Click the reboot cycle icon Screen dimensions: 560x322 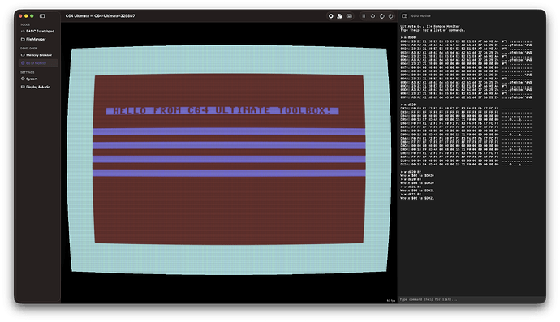point(381,16)
